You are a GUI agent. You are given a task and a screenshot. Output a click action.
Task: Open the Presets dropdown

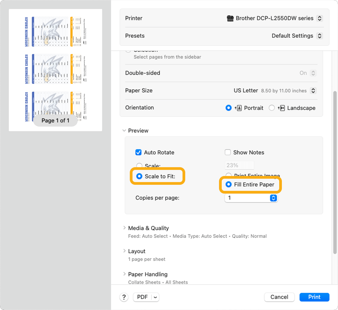(x=319, y=36)
